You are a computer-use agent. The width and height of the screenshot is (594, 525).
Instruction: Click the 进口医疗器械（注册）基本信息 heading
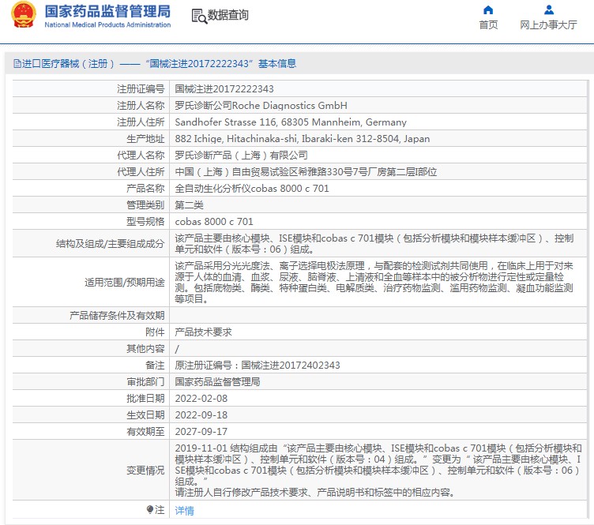(x=155, y=64)
